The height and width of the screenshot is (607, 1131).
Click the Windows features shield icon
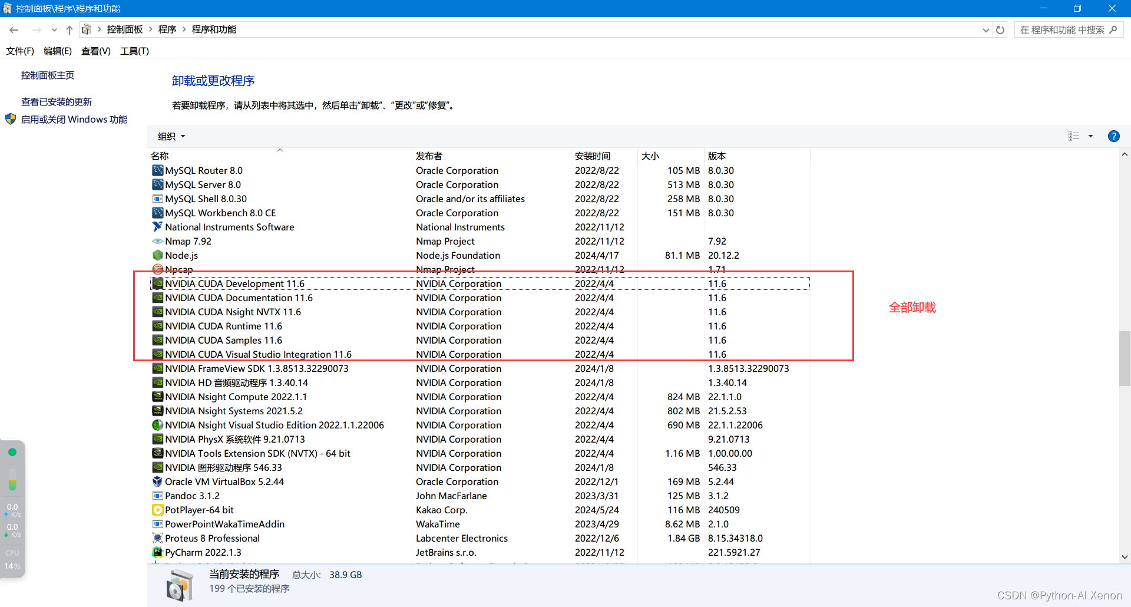tap(11, 119)
